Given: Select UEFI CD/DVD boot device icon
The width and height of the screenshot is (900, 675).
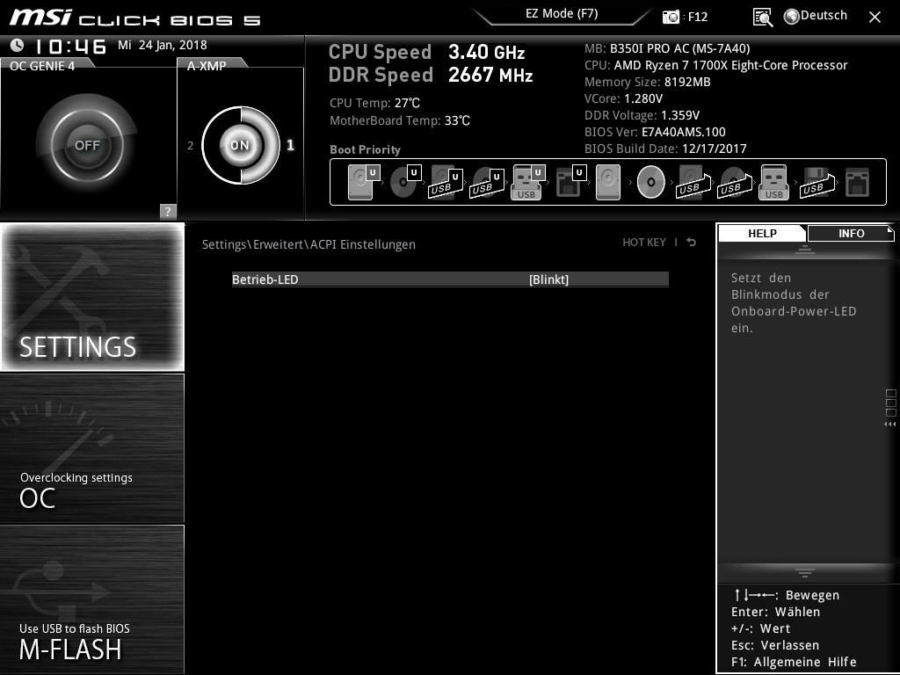Looking at the screenshot, I should 405,182.
